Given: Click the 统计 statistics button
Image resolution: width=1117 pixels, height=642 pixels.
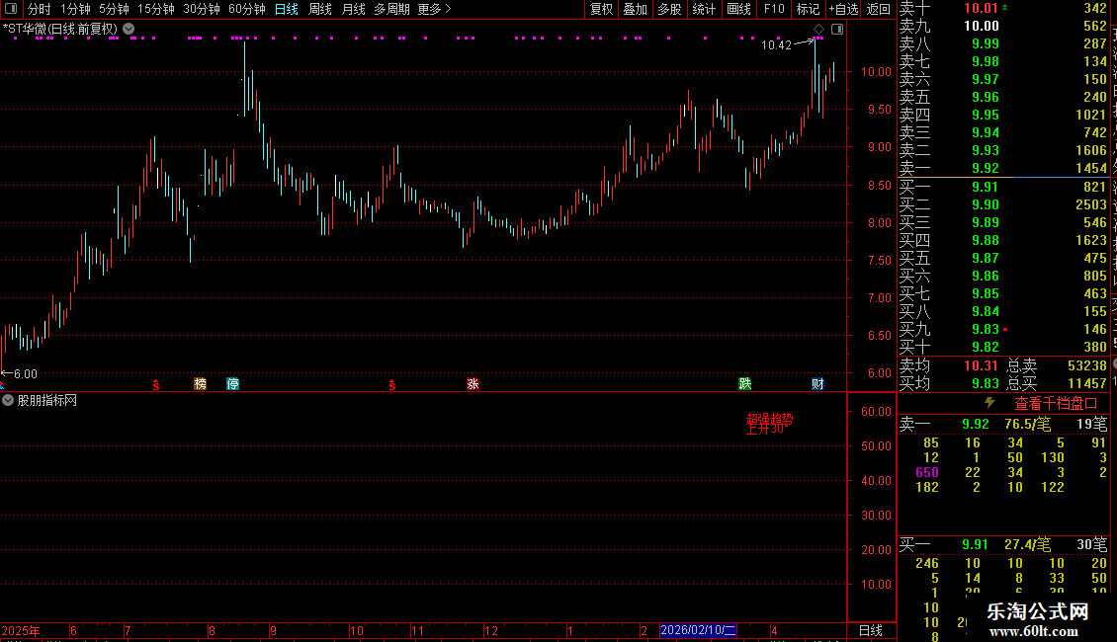Looking at the screenshot, I should (704, 9).
